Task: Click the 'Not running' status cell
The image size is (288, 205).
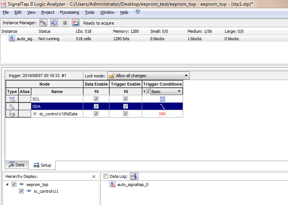Action: 49,39
